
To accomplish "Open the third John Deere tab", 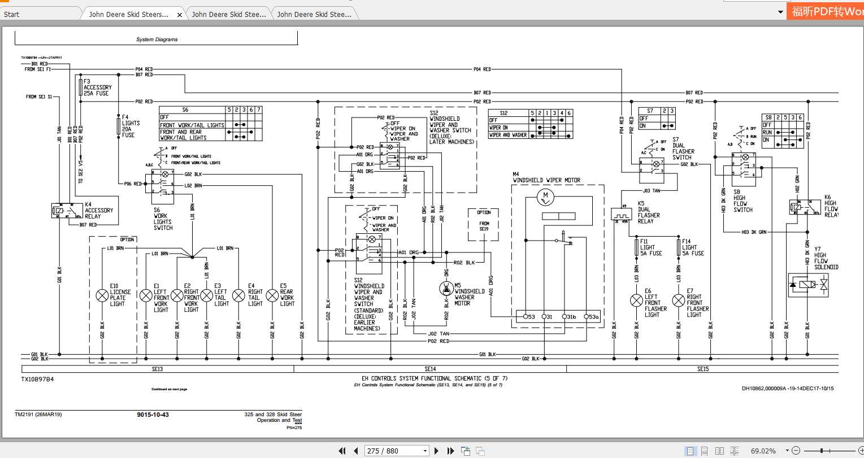I will click(314, 15).
